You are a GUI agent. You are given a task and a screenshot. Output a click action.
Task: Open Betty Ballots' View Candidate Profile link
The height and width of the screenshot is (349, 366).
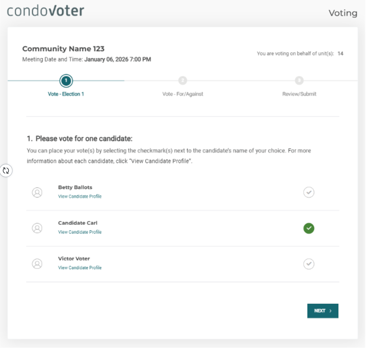(x=80, y=196)
